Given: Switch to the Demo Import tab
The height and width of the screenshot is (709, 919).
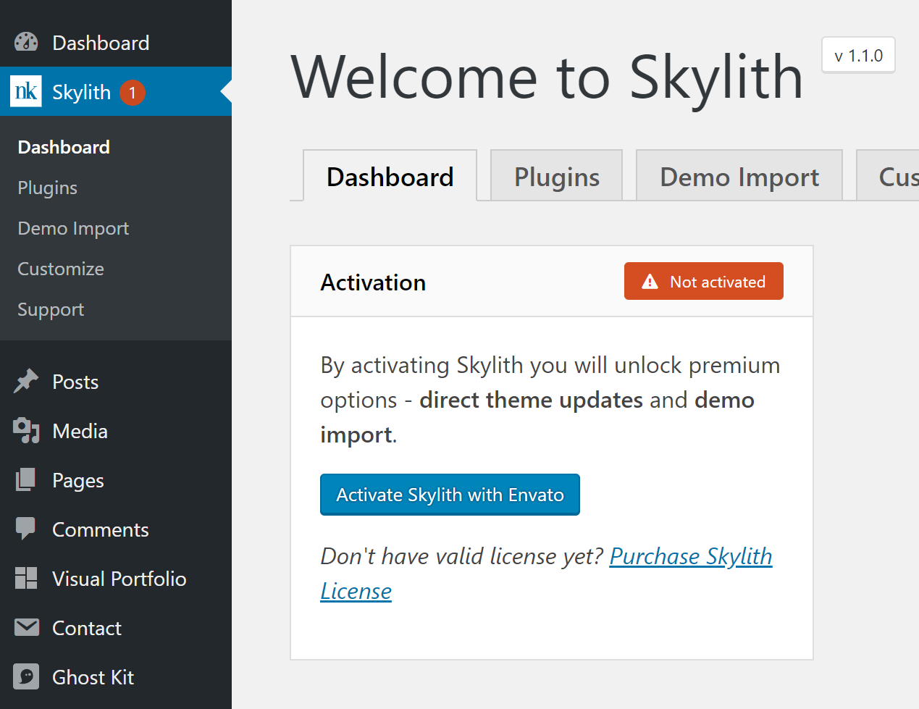Looking at the screenshot, I should coord(739,176).
